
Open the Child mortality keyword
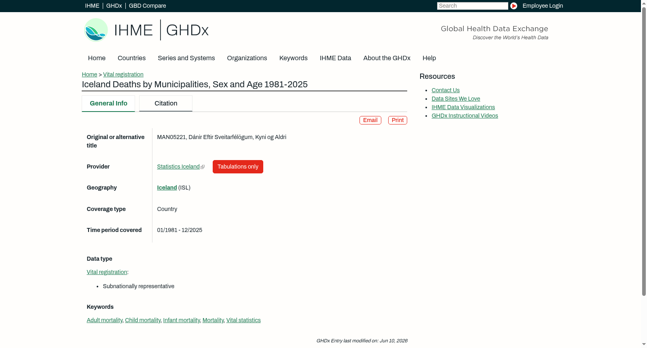tap(143, 321)
